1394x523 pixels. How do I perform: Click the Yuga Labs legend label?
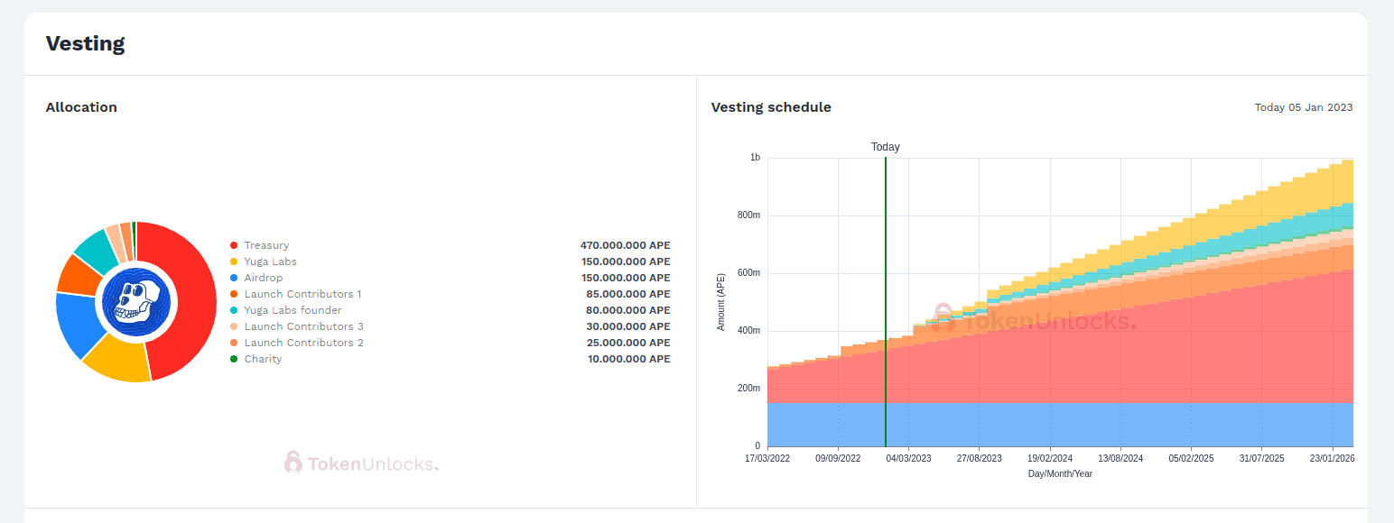coord(270,261)
